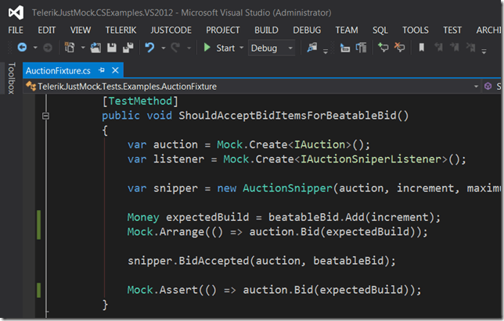Viewport: 504px width, 321px height.
Task: Click the Undo arrow icon
Action: pos(149,48)
